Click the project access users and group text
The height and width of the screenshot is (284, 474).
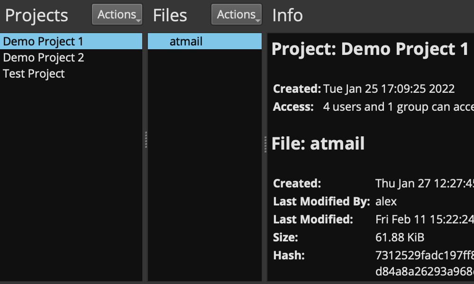(x=398, y=107)
